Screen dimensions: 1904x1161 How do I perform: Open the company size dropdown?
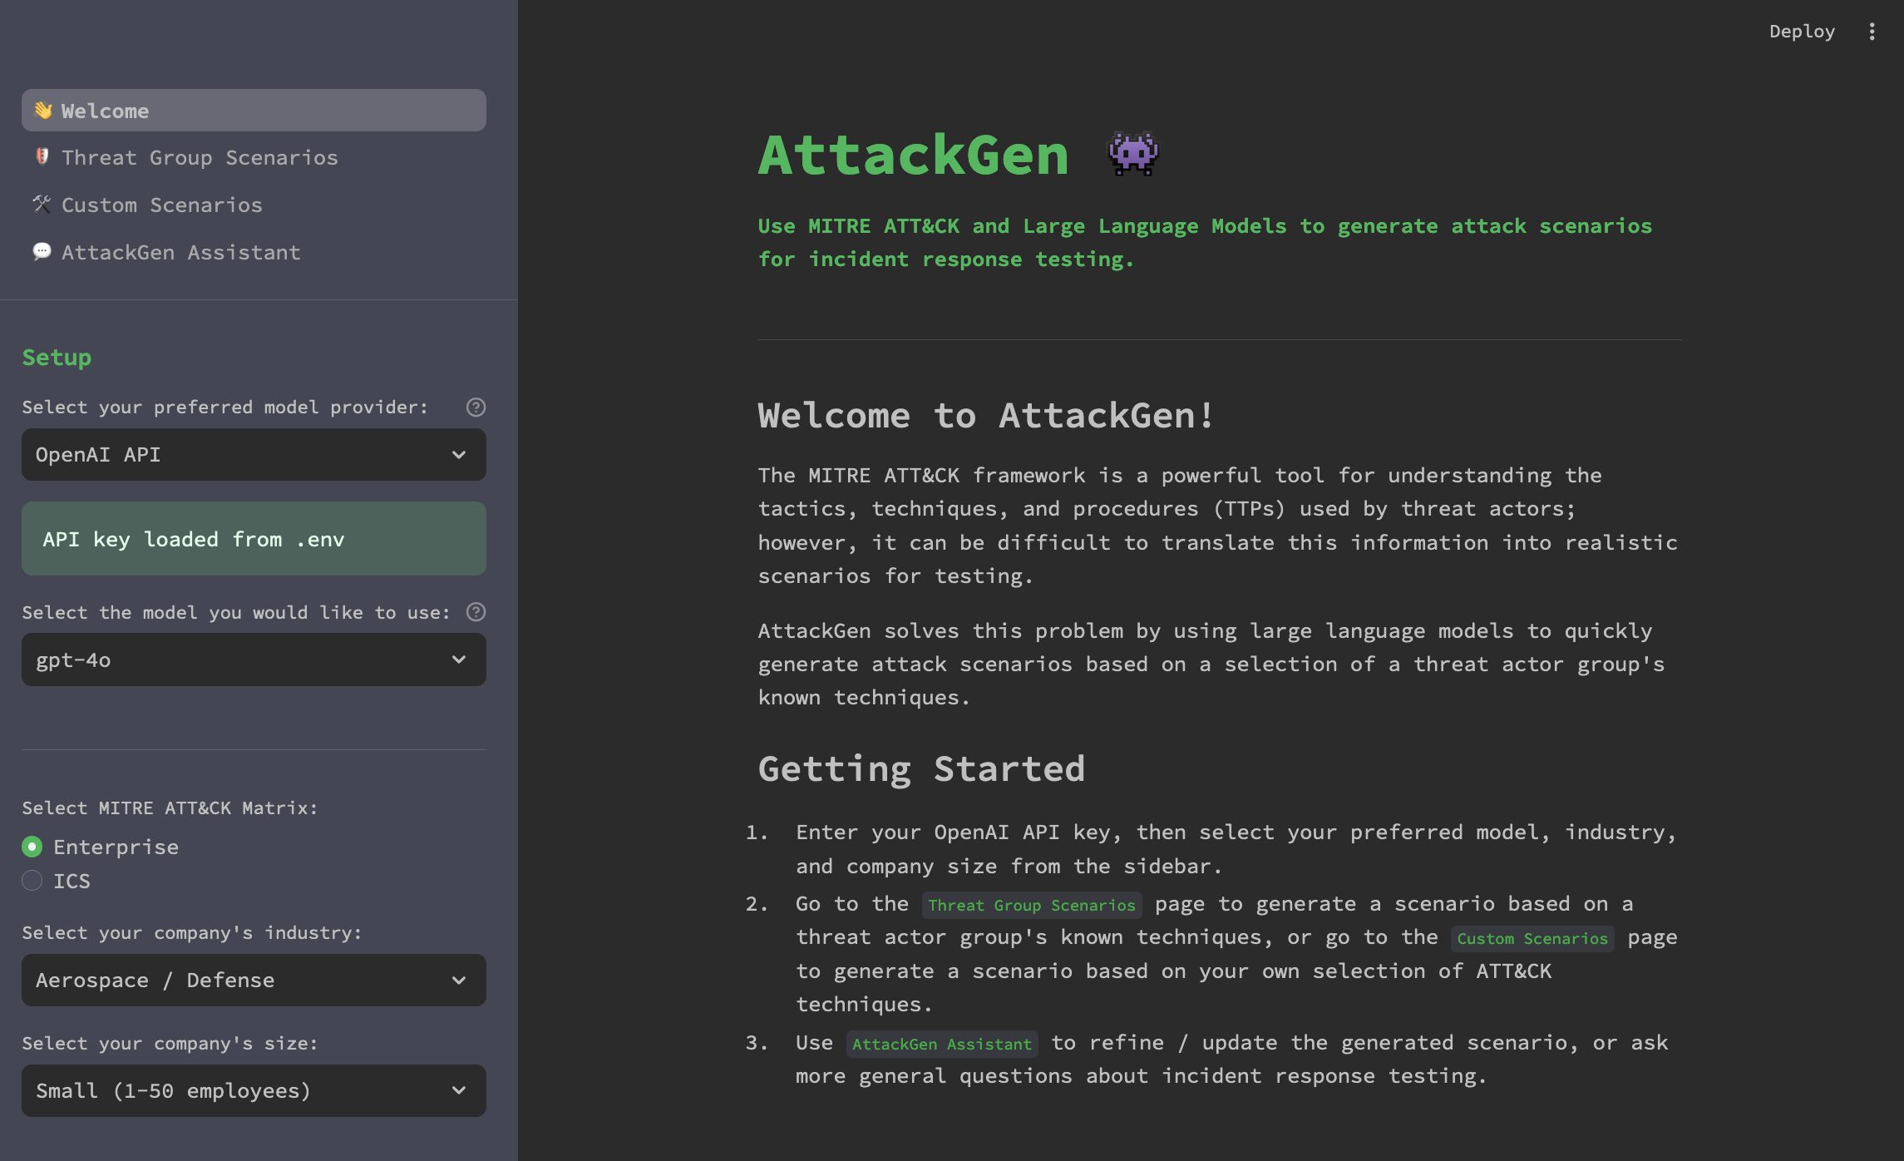click(254, 1090)
